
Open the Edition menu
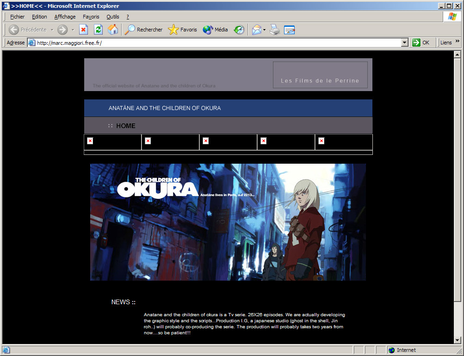(39, 17)
